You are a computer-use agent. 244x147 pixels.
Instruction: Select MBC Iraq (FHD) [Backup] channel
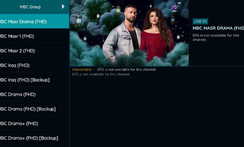point(34,80)
